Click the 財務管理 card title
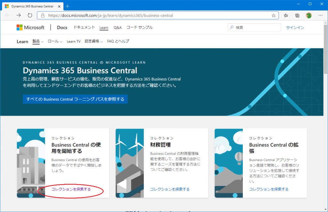The image size is (328, 212). pyautogui.click(x=160, y=145)
